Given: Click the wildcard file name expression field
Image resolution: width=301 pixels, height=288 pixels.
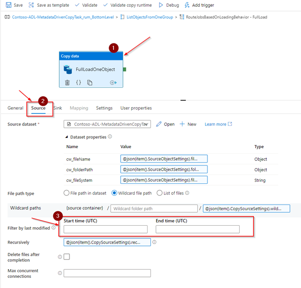Looking at the screenshot, I should [x=246, y=208].
